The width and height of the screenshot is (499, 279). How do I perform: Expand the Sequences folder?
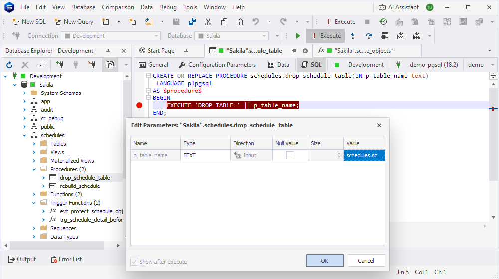34,228
